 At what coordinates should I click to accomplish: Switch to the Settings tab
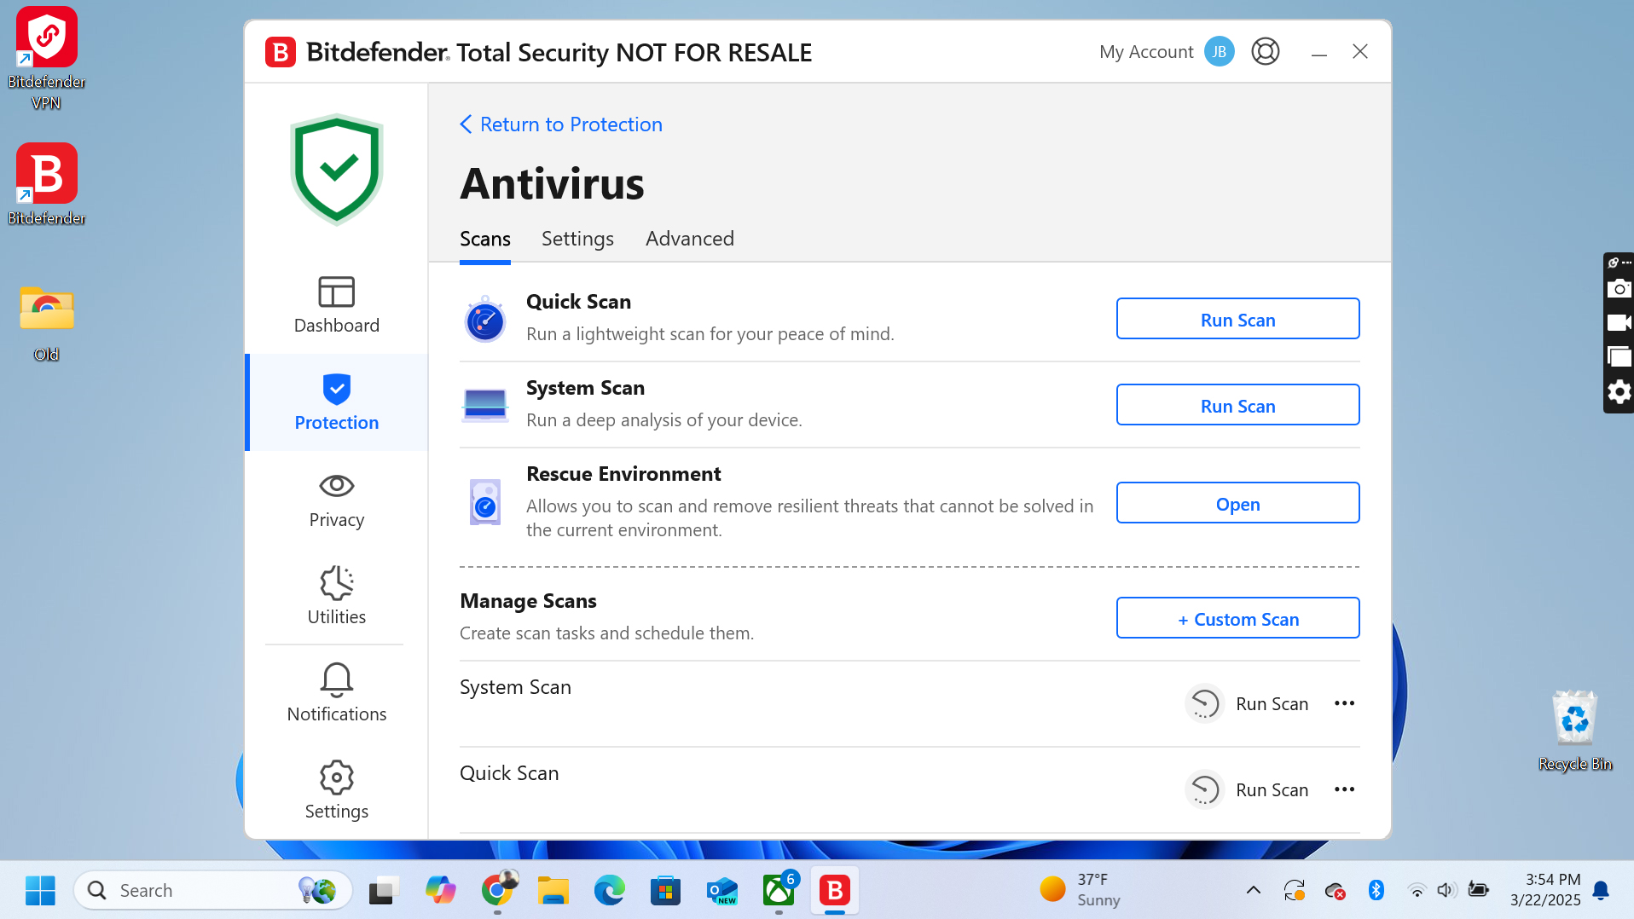(577, 239)
